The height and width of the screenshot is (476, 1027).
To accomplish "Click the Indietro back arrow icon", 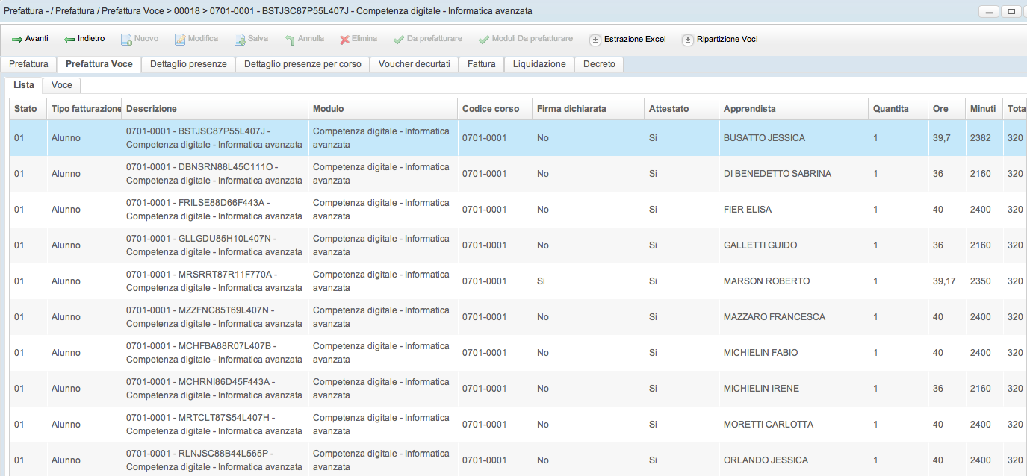I will [x=69, y=39].
